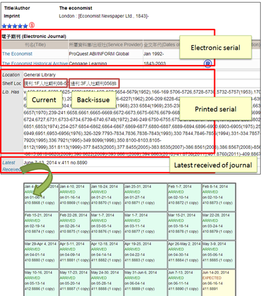
Task: Select the title value The economist
Action: tap(75, 8)
